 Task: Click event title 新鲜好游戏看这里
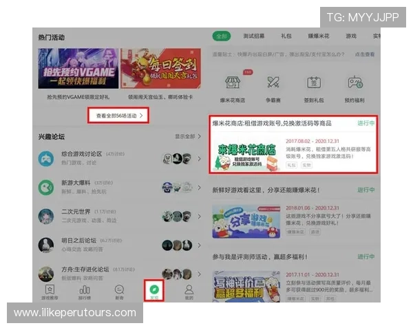coord(266,190)
